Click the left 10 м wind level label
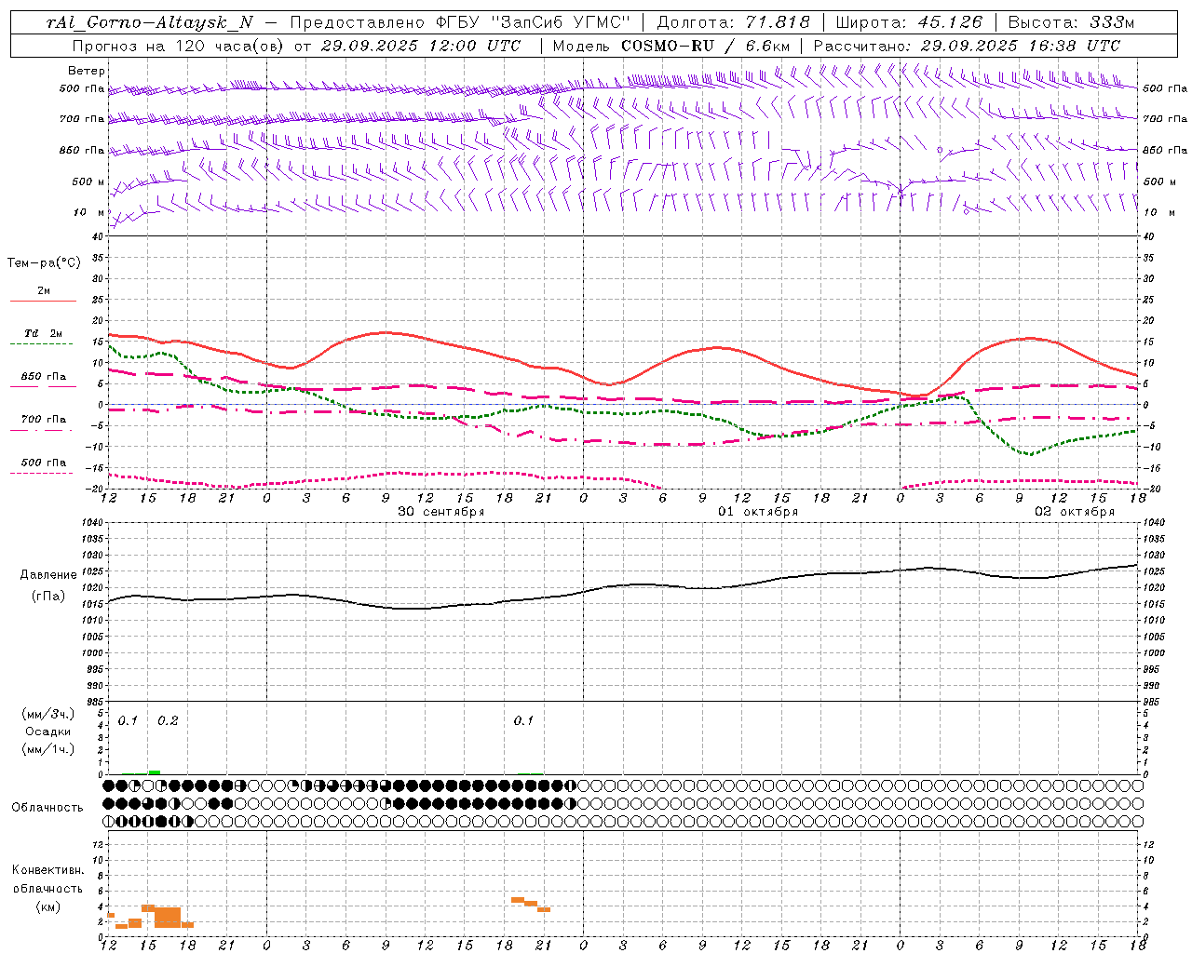Screen dimensions: 1192x953 [x=89, y=212]
